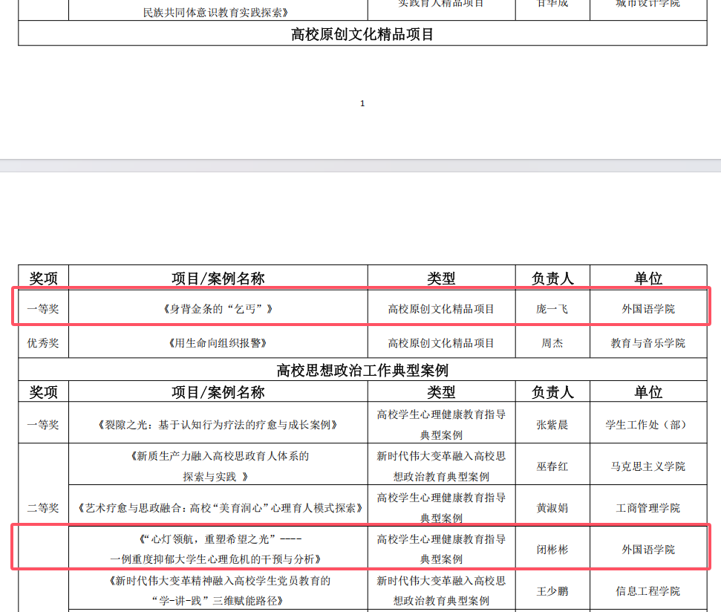Viewport: 721px width, 612px height.
Task: Select the 二等奖 award cell
Action: [43, 508]
